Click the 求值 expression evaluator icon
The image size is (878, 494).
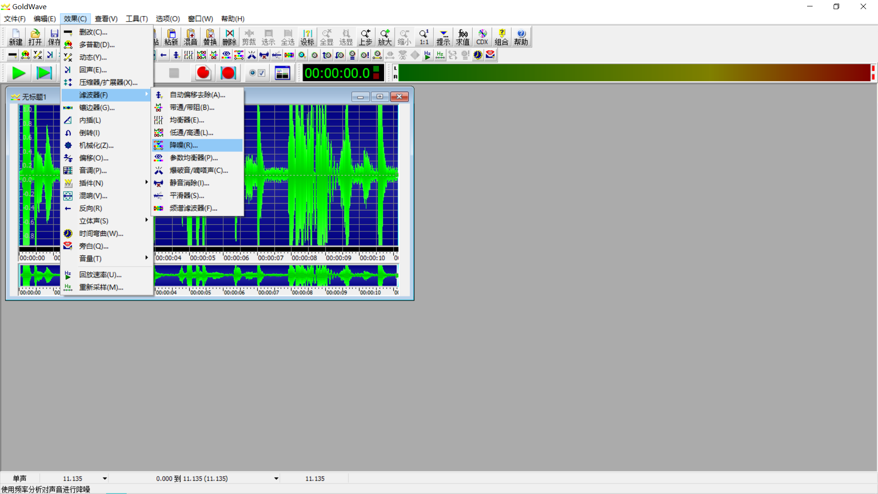point(463,37)
